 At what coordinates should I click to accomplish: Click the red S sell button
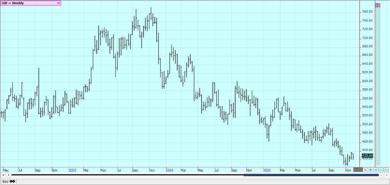coord(379,5)
